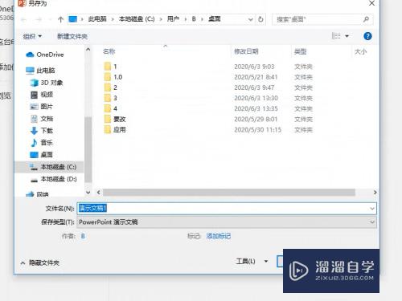Go up one folder level
Image resolution: width=402 pixels, height=301 pixels.
pyautogui.click(x=60, y=19)
